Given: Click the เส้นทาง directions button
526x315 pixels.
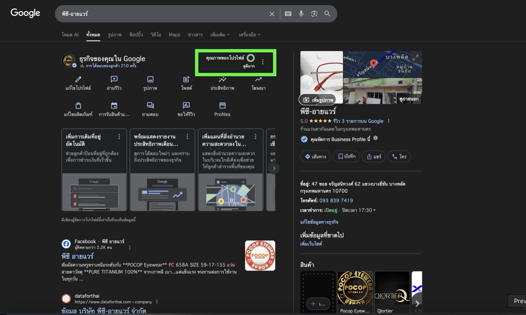Looking at the screenshot, I should (x=316, y=157).
